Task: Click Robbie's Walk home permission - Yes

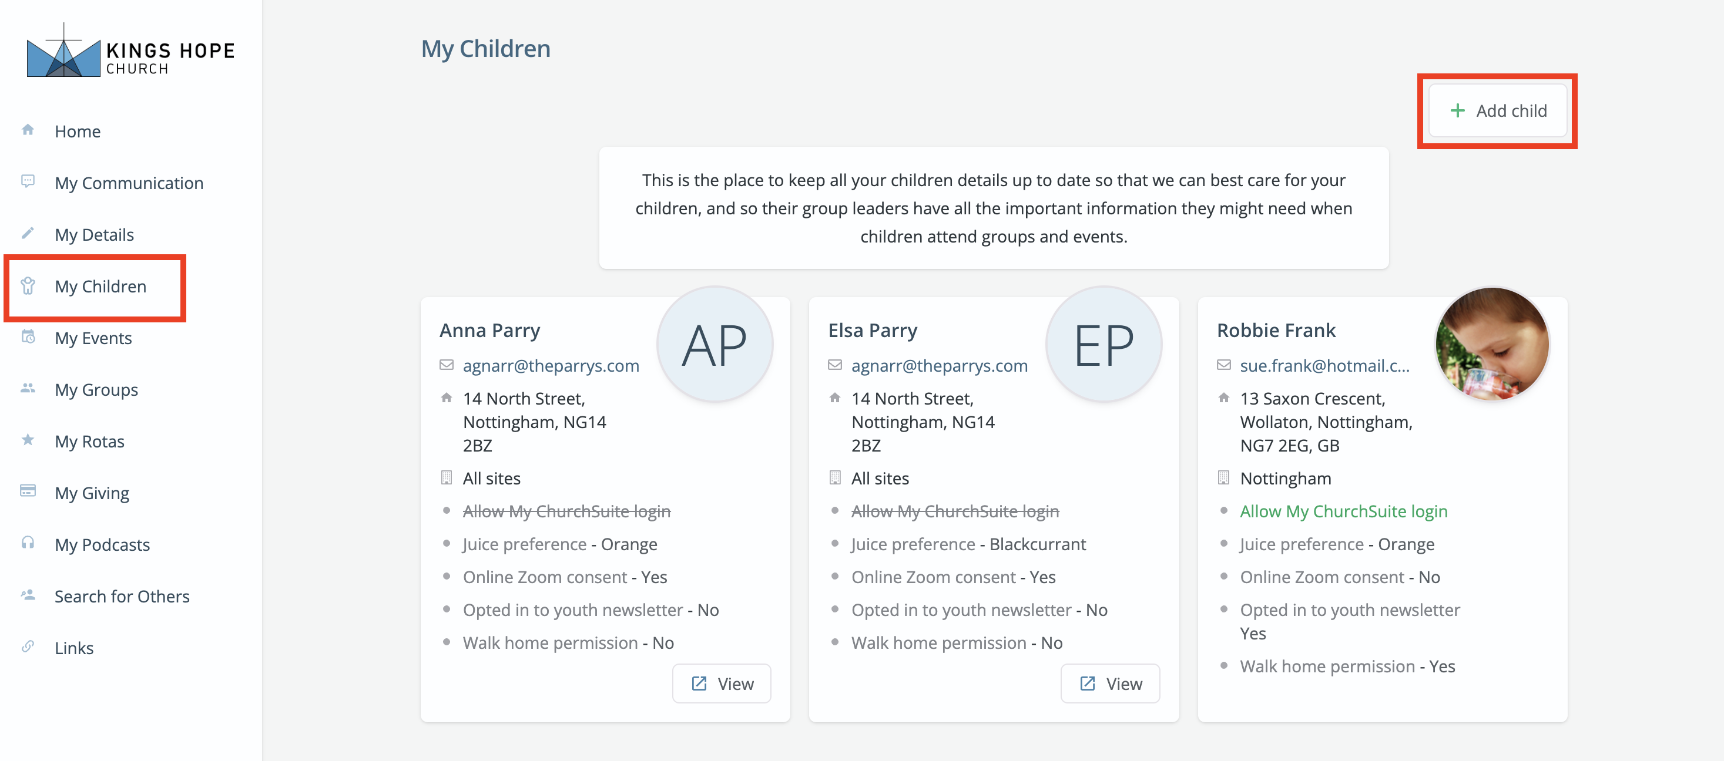Action: 1347,666
